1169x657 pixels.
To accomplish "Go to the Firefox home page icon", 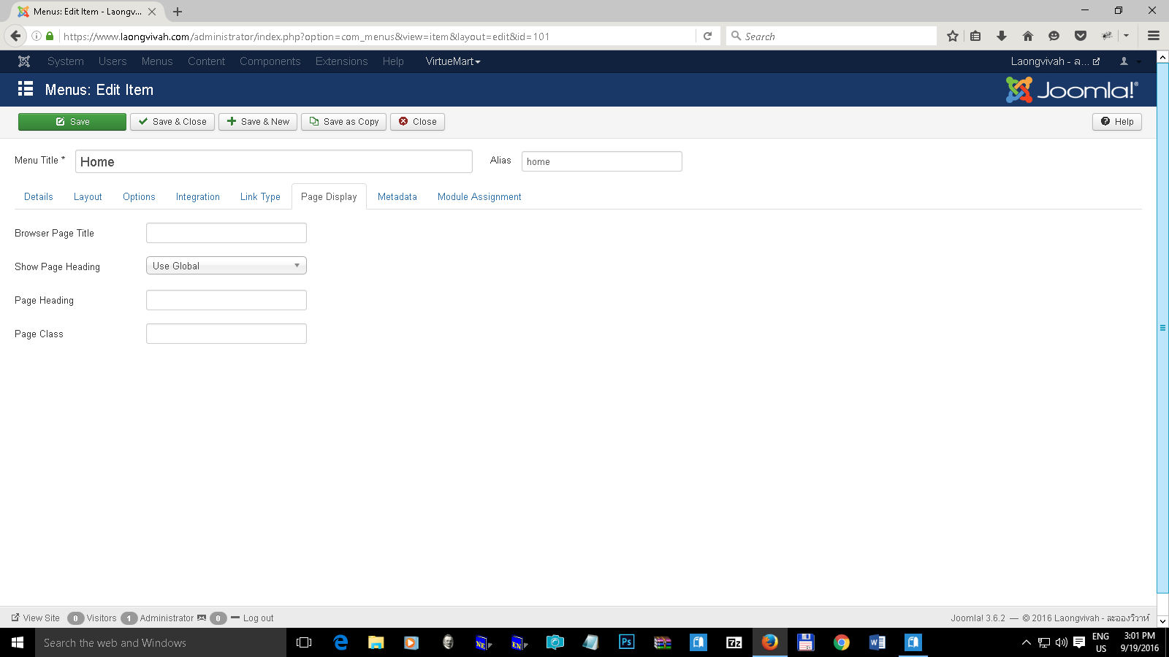I will (1028, 36).
